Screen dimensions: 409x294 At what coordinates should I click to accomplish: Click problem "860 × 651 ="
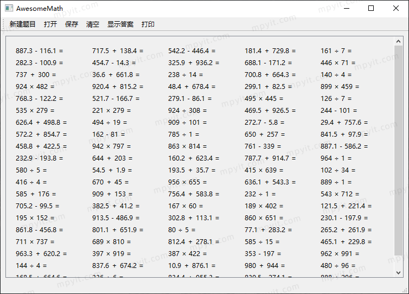click(264, 218)
